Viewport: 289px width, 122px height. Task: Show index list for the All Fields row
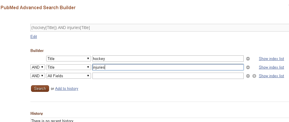point(271,76)
